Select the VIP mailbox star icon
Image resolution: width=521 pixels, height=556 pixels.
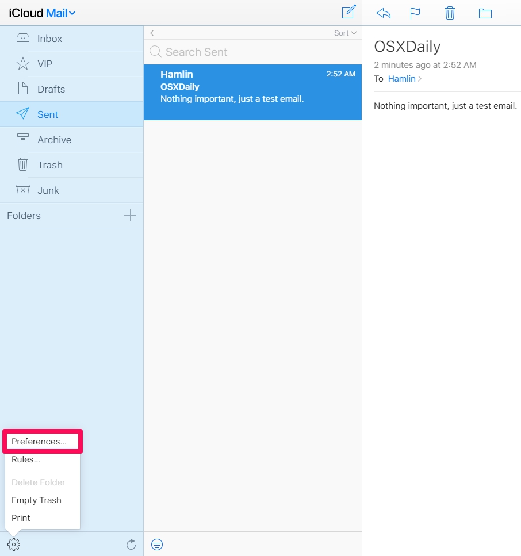pyautogui.click(x=22, y=63)
